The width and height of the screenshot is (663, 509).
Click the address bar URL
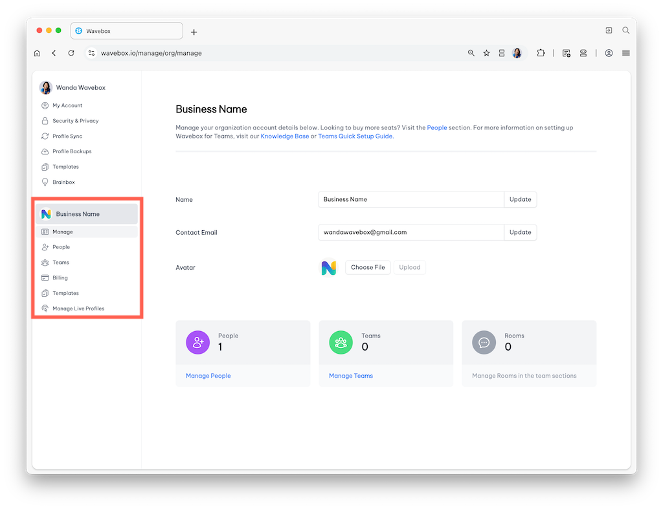(x=151, y=53)
